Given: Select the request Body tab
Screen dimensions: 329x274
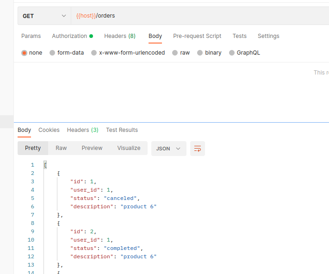Looking at the screenshot, I should pos(155,36).
